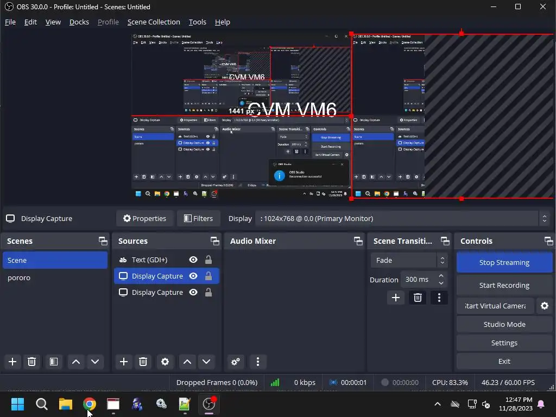Add a configurable transition with plus

(x=396, y=298)
